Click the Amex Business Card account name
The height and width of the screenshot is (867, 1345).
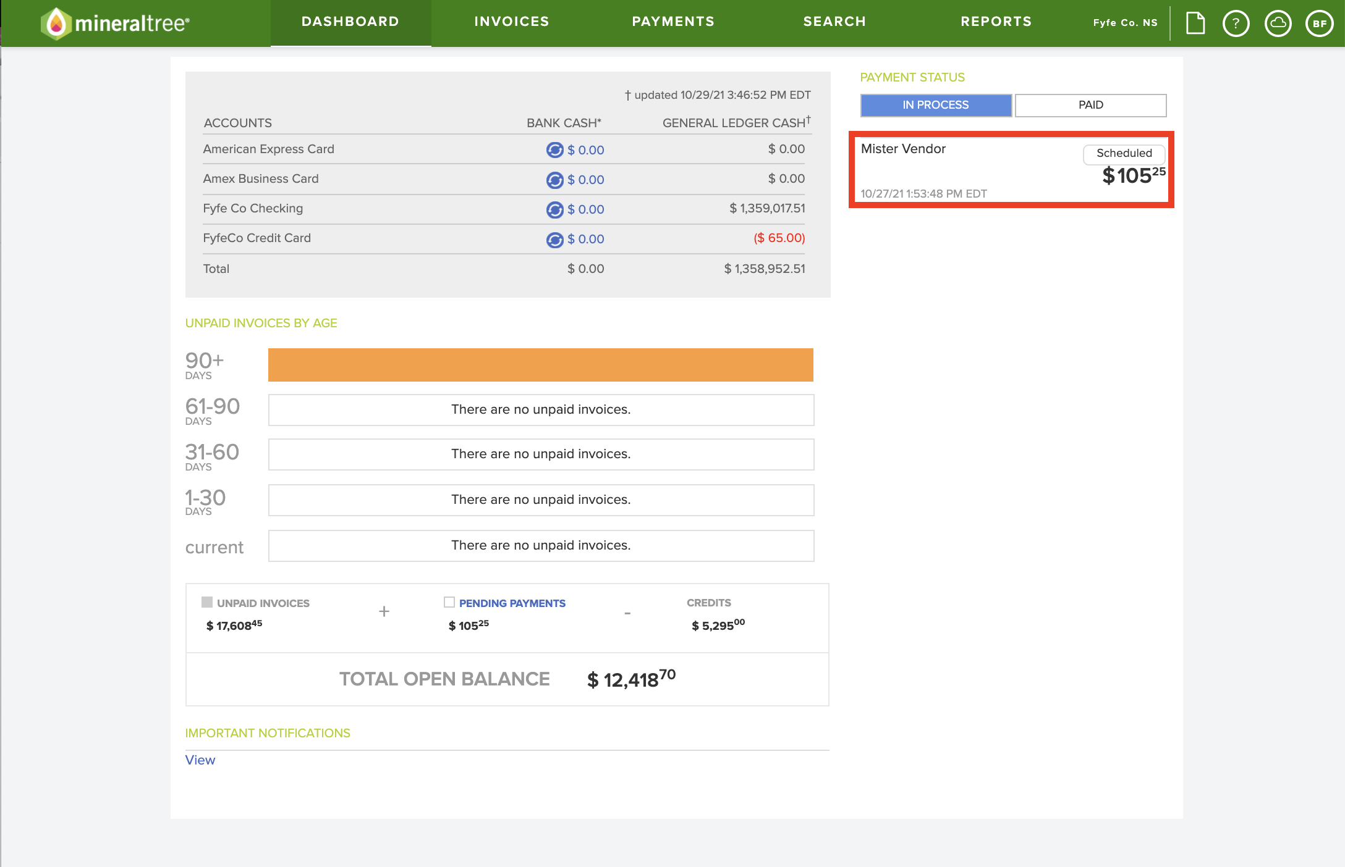[x=261, y=178]
